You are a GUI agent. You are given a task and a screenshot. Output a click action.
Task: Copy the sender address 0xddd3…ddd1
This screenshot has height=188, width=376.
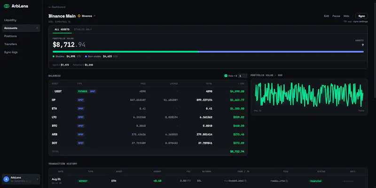pyautogui.click(x=245, y=181)
